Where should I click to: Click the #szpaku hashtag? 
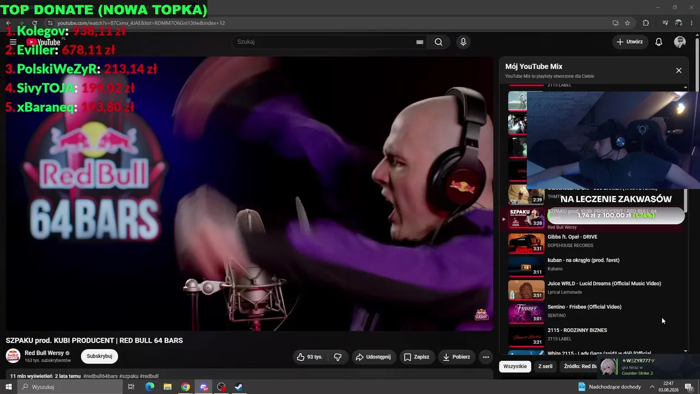(x=129, y=376)
